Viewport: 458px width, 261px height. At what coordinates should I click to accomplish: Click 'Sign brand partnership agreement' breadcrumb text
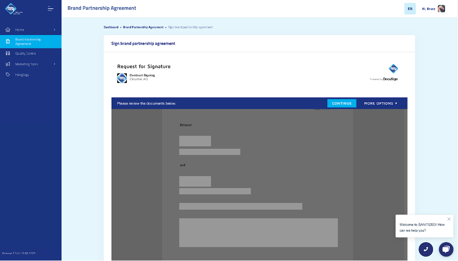190,27
